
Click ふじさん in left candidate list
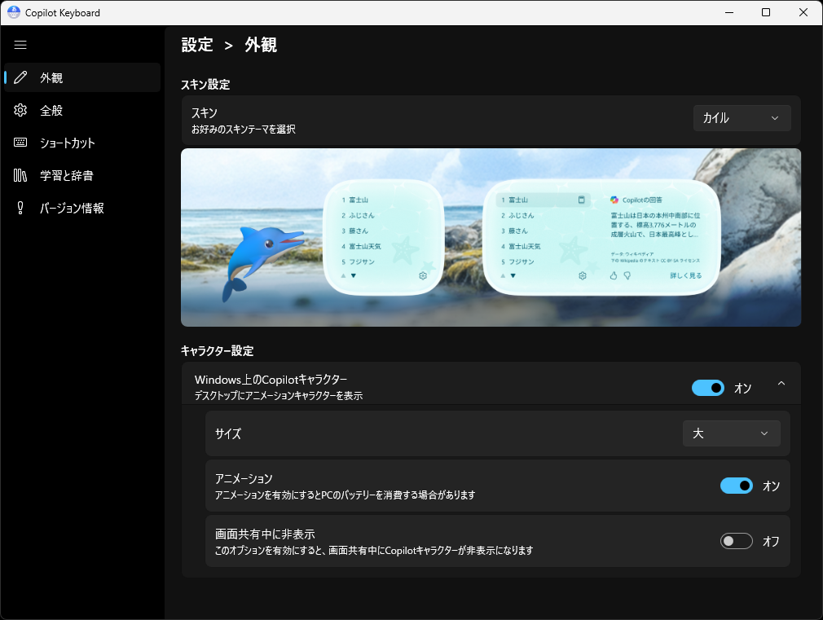[x=362, y=215]
